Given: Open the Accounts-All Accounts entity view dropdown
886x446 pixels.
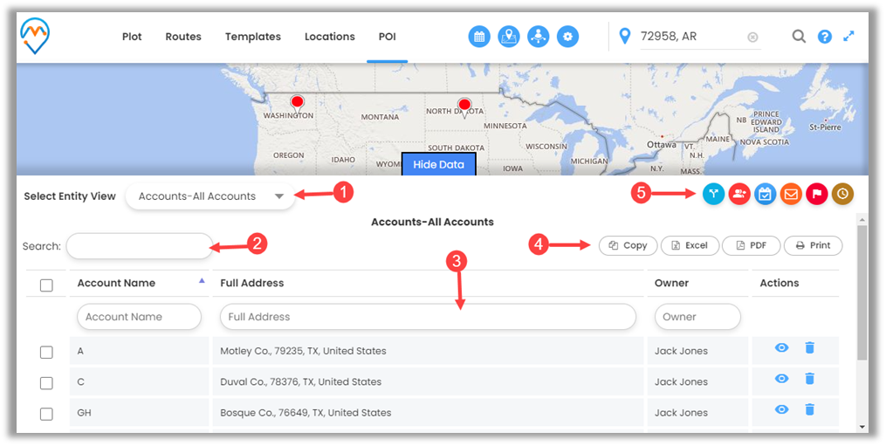Looking at the screenshot, I should pos(210,196).
